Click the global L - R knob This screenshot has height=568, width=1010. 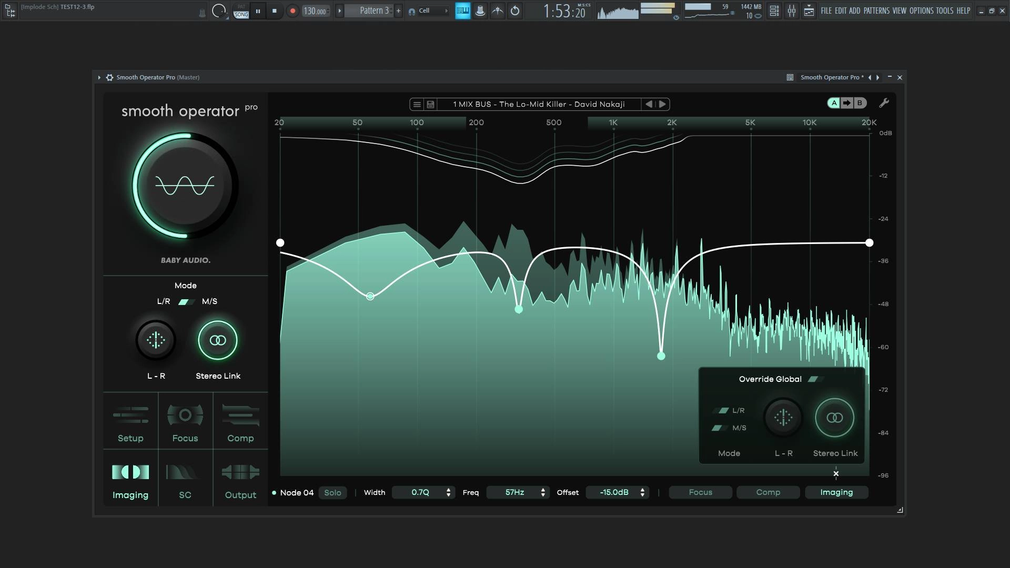click(156, 340)
